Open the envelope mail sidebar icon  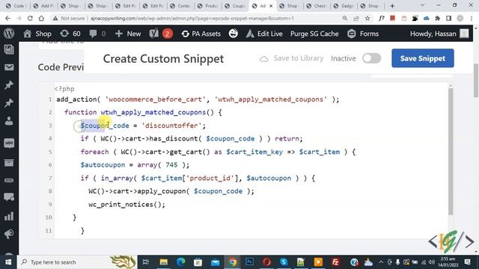9,67
